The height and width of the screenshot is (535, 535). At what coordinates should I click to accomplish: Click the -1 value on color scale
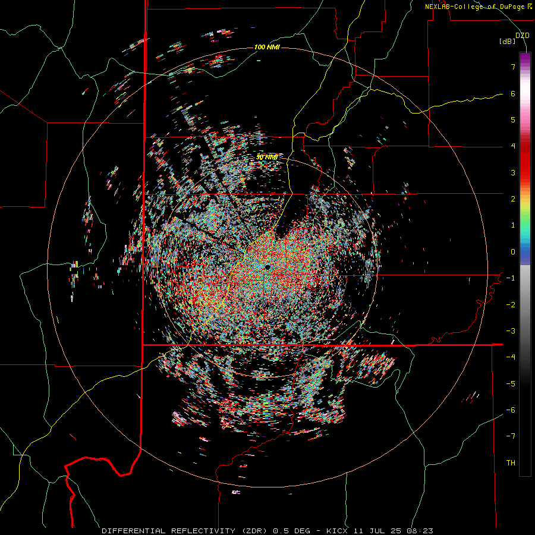click(511, 278)
